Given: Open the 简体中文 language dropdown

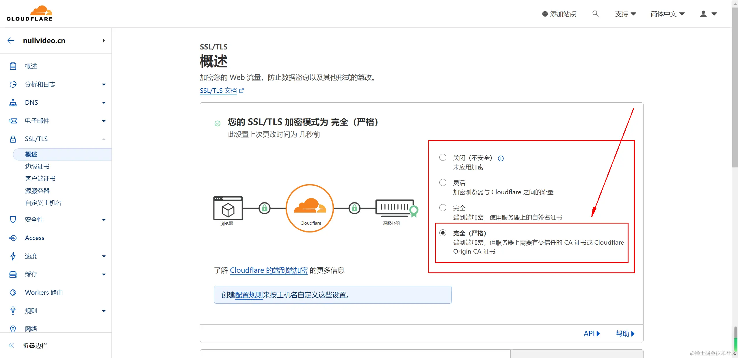Looking at the screenshot, I should (667, 14).
